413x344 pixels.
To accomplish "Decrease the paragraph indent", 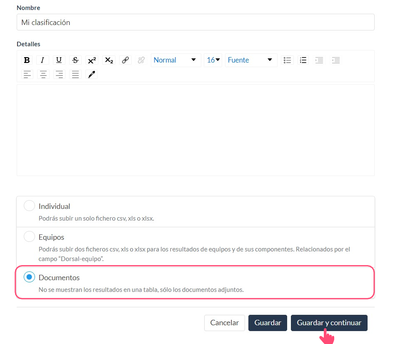I will pyautogui.click(x=336, y=60).
